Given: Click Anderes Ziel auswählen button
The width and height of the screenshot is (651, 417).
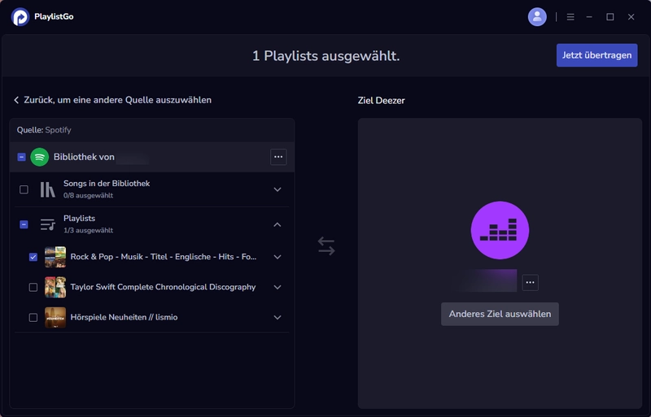Looking at the screenshot, I should [500, 314].
